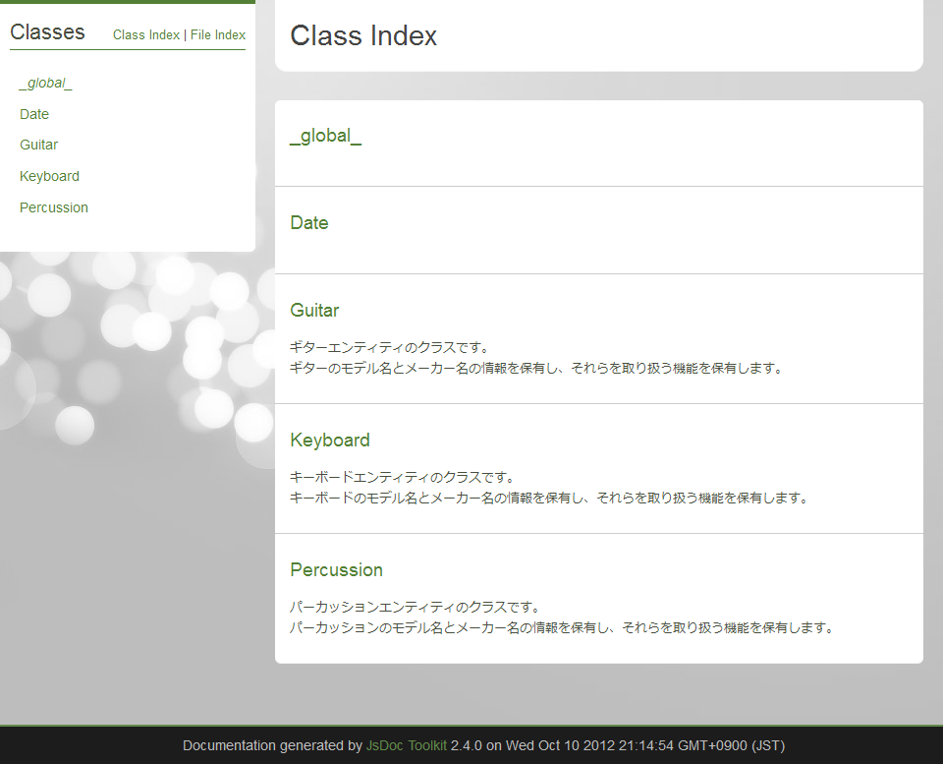This screenshot has width=943, height=764.
Task: Open the Percussion class heading in the main panel
Action: pos(336,569)
